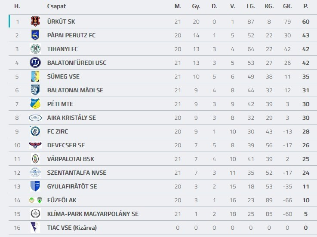Click the FC Zirc team logo
This screenshot has height=237, width=317.
(35, 131)
